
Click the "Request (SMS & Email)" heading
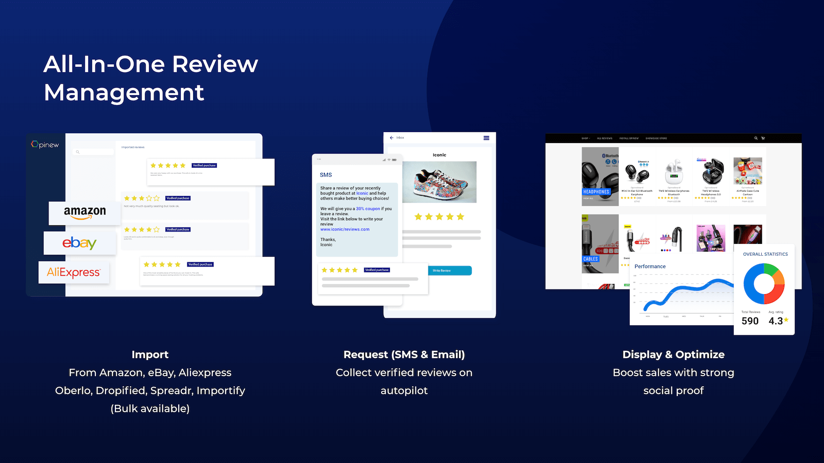[404, 354]
